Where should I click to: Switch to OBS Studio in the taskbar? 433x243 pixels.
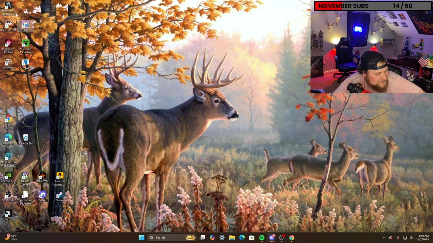coord(281,238)
